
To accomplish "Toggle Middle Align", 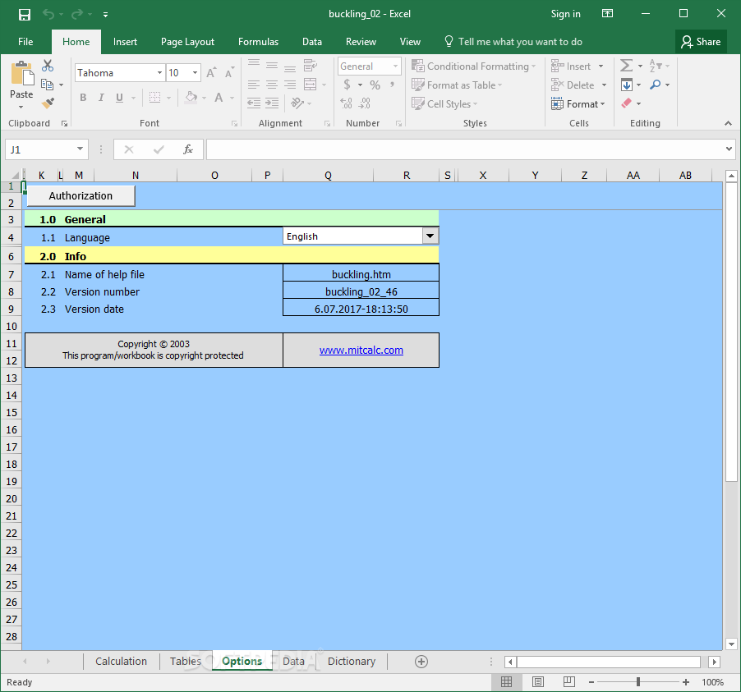I will tap(272, 66).
